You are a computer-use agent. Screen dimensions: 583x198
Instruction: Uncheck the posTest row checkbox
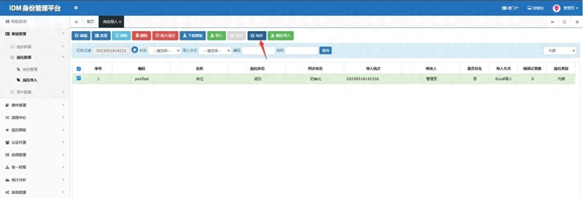tap(78, 78)
